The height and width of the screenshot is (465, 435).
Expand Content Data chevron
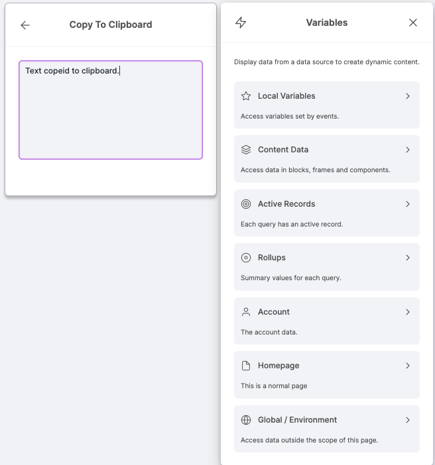click(408, 150)
